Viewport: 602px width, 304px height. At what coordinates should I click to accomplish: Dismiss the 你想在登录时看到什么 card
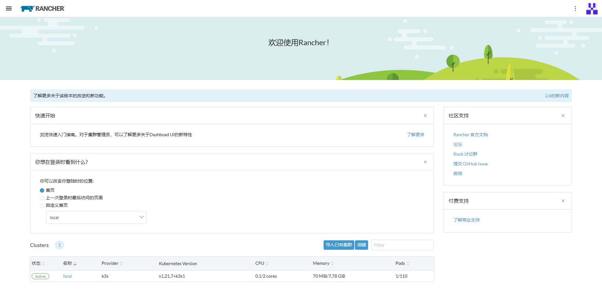(x=425, y=162)
